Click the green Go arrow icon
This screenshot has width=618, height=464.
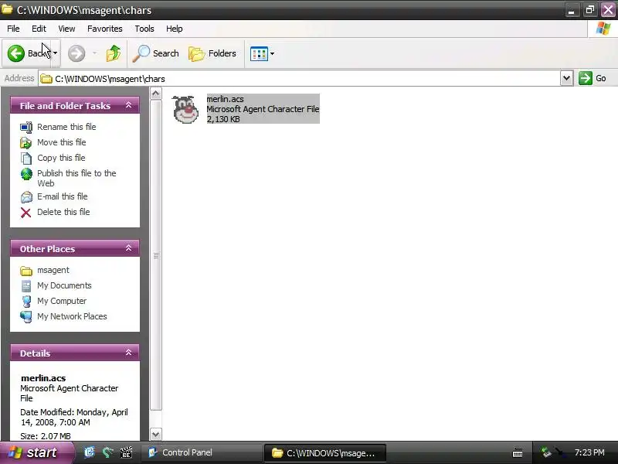pos(586,78)
